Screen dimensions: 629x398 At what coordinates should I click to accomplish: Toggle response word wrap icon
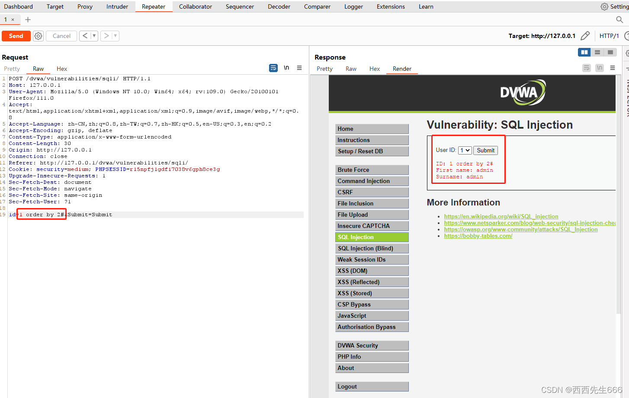587,68
